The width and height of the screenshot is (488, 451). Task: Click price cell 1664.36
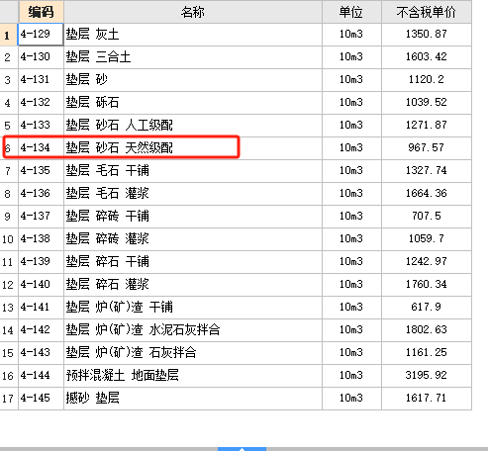pos(427,194)
